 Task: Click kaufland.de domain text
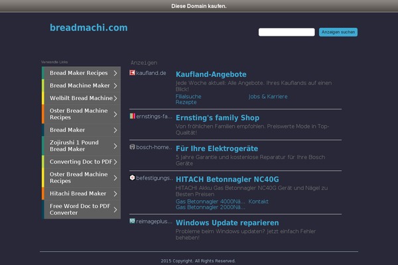[x=151, y=73]
